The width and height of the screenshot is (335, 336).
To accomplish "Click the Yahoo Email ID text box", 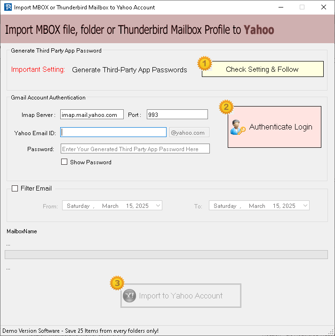I will [113, 132].
